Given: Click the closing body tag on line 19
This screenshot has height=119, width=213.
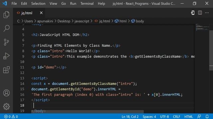Looking at the screenshot, I should (x=38, y=111).
